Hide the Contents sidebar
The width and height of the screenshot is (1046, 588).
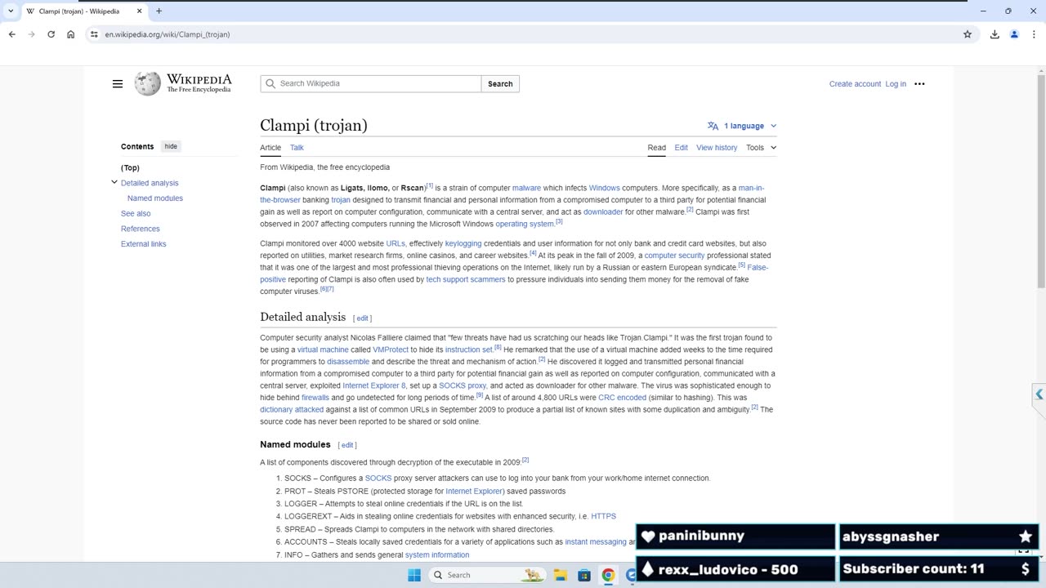click(171, 146)
